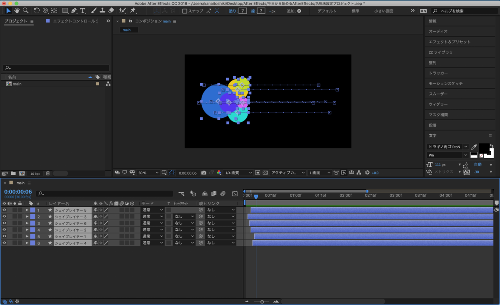Screen dimensions: 500x305
Task: Select the Zoom magnifier tool
Action: click(x=26, y=10)
